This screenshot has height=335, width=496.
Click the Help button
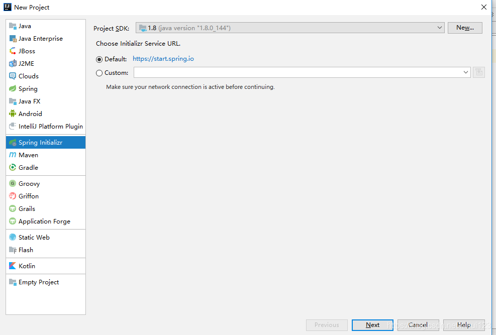464,325
